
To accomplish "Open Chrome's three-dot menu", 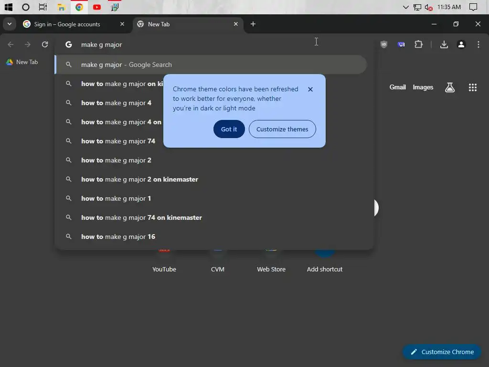I will click(x=478, y=44).
